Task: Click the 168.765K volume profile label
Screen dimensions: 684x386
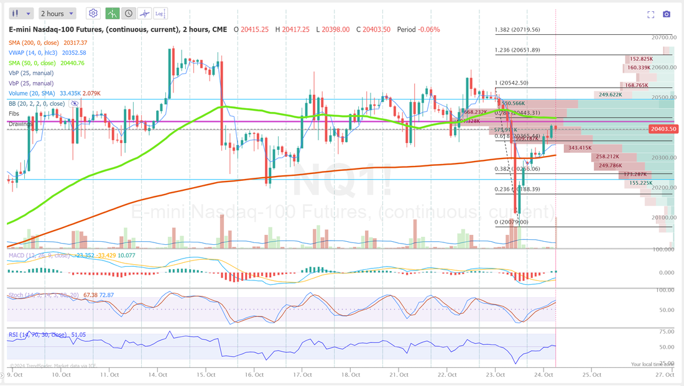Action: pos(637,86)
